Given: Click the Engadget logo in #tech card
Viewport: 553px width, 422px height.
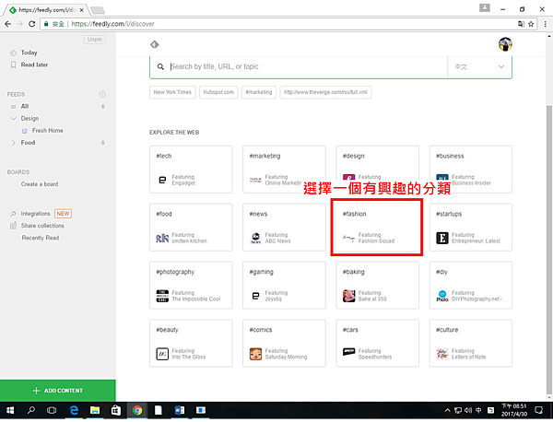Looking at the screenshot, I should (x=162, y=181).
